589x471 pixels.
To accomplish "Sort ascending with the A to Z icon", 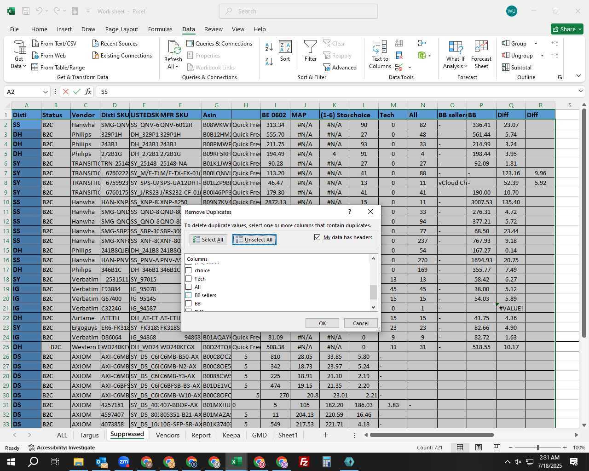I will tap(269, 46).
